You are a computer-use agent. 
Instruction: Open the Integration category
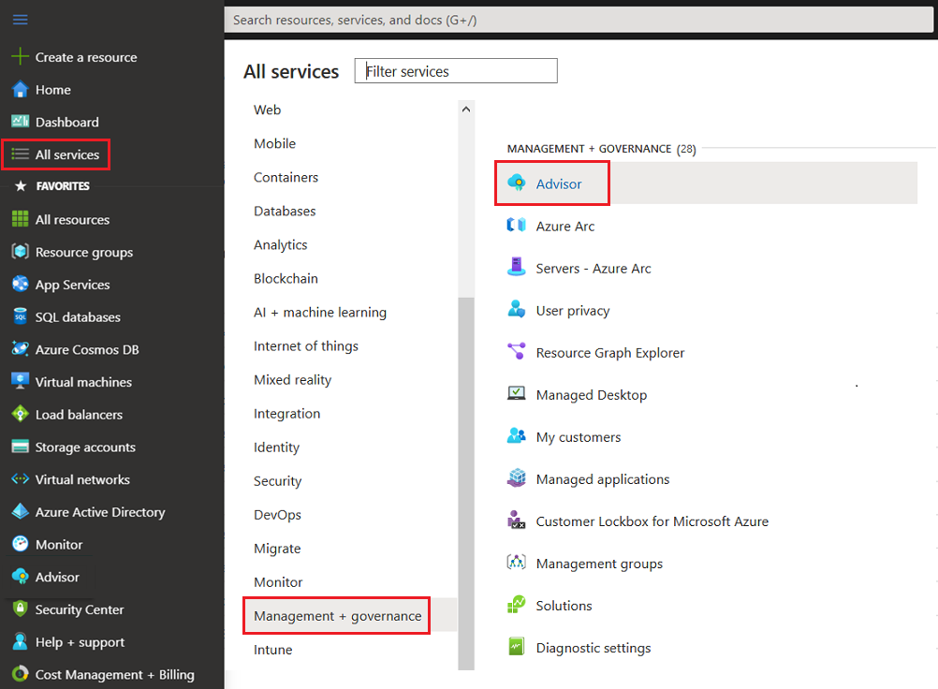coord(287,414)
